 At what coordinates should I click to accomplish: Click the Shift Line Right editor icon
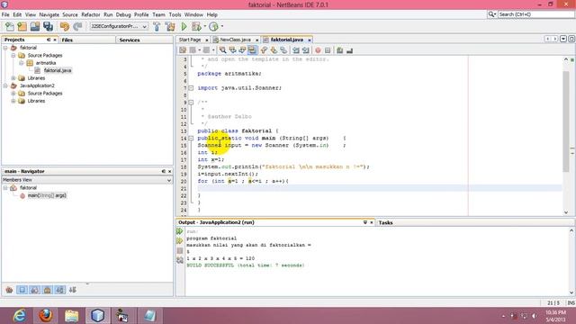pyautogui.click(x=306, y=50)
